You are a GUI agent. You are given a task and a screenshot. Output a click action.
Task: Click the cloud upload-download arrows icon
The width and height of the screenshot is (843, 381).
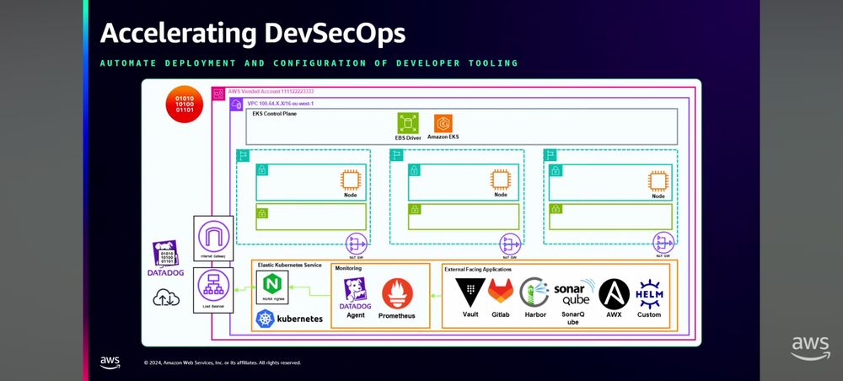pyautogui.click(x=165, y=298)
